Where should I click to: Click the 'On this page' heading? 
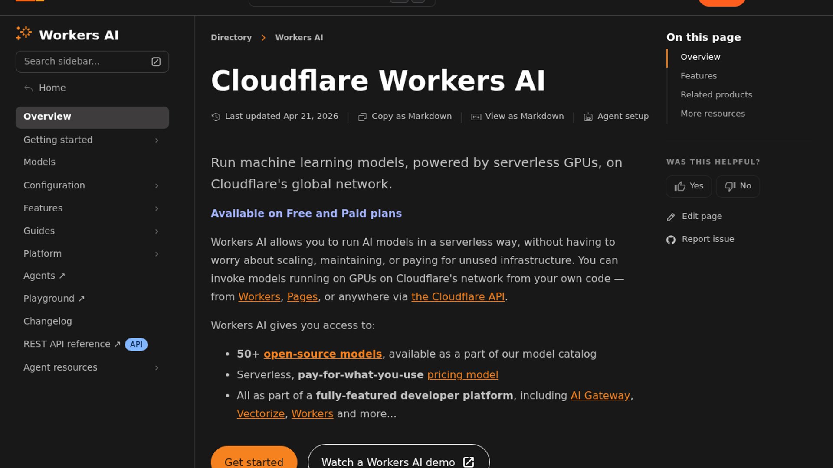pos(703,38)
